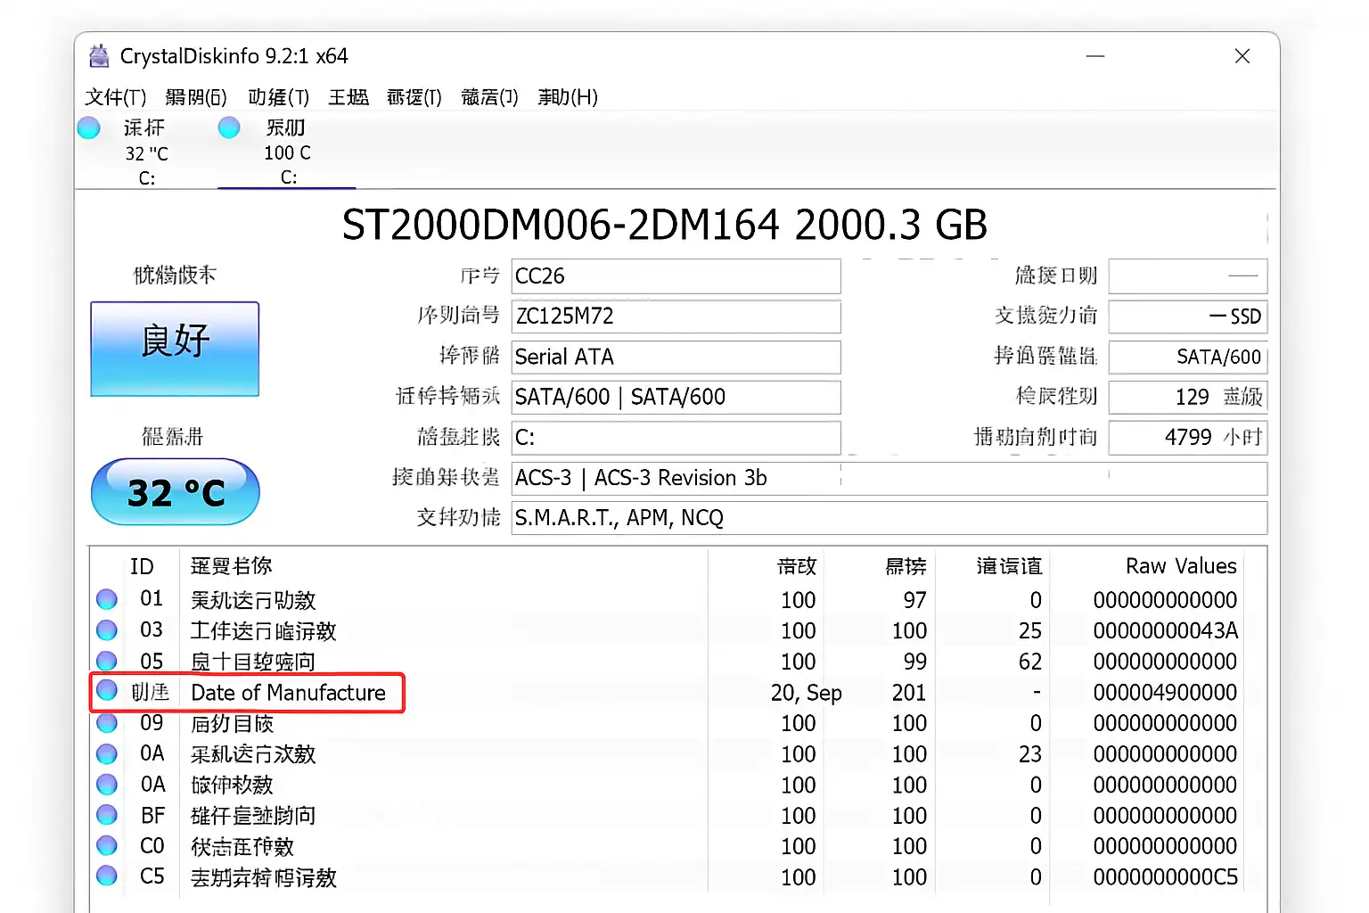
Task: Click the ACS-3 Revision 3b standard field
Action: (x=889, y=478)
